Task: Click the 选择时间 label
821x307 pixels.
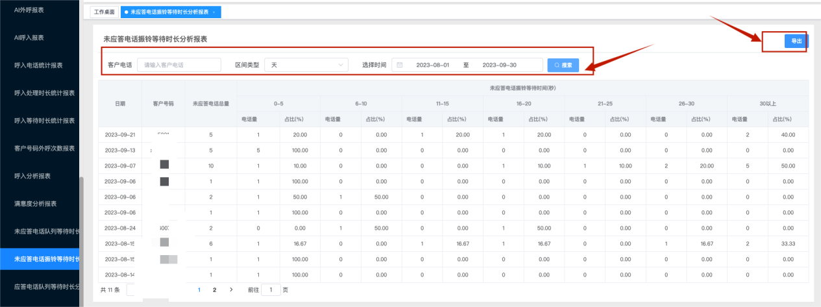Action: [374, 65]
